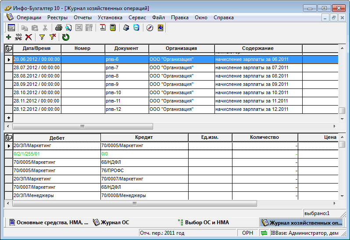Click the 180 renumber icon
Viewport: 350px width, 240px height.
(x=18, y=37)
